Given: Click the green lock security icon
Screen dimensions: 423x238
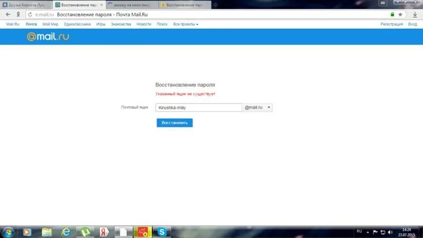Looking at the screenshot, I should (392, 14).
